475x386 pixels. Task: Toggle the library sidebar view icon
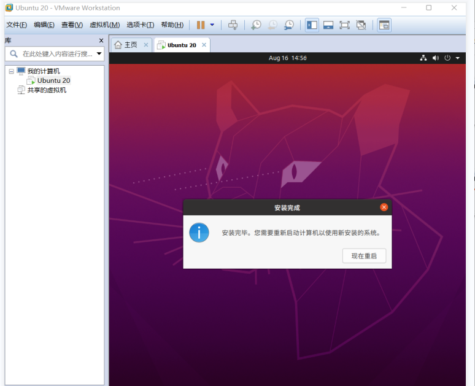[312, 25]
